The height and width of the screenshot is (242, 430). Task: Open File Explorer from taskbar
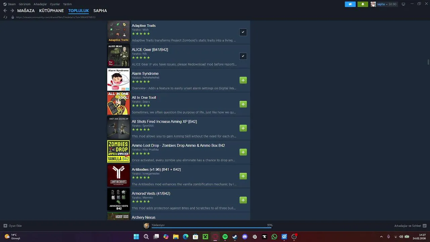[176, 237]
